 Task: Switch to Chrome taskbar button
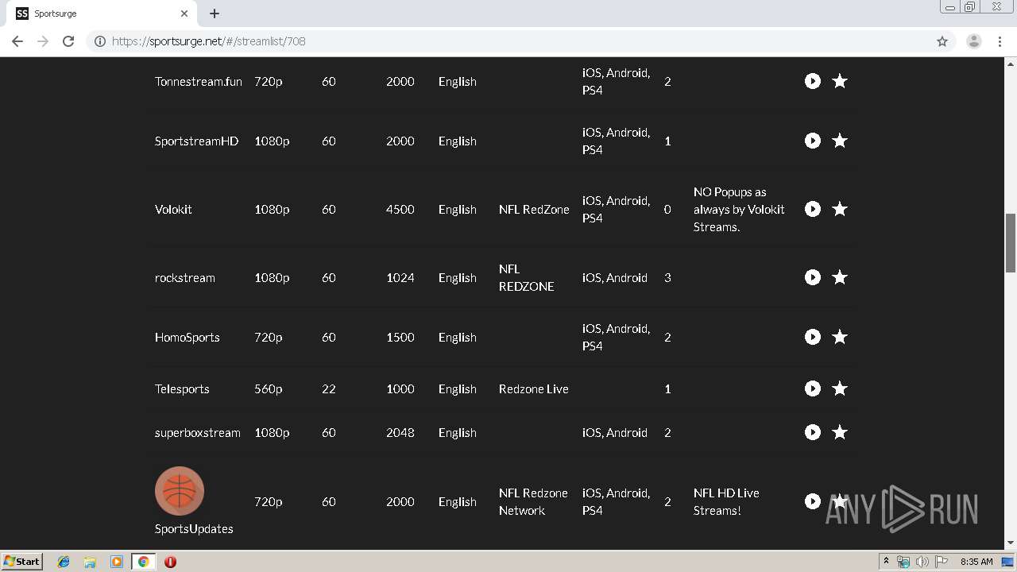[143, 562]
